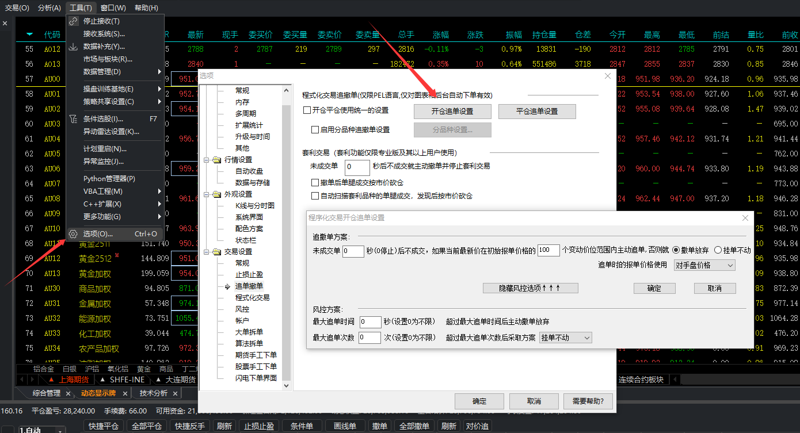This screenshot has height=433, width=800.
Task: Click the 隐藏风控选项 button
Action: click(530, 288)
